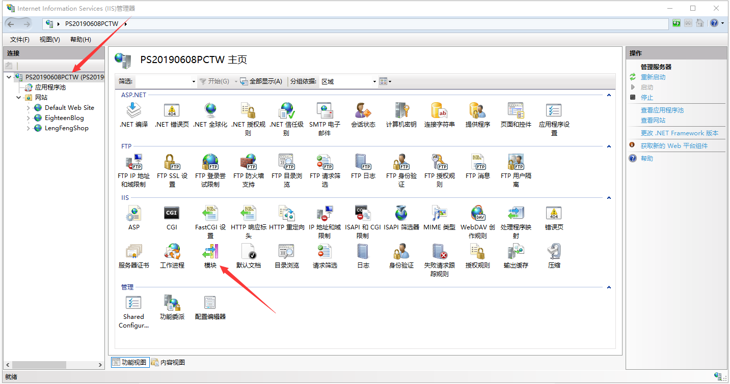
Task: Collapse the 管理 group section
Action: pyautogui.click(x=609, y=287)
